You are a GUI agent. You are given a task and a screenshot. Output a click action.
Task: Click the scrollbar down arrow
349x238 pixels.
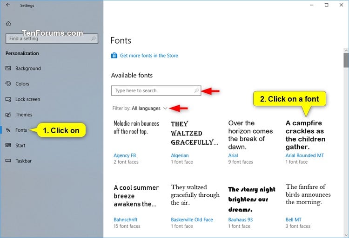click(346, 235)
